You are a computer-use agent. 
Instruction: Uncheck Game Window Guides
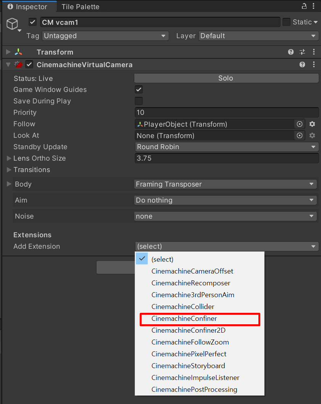pos(139,90)
